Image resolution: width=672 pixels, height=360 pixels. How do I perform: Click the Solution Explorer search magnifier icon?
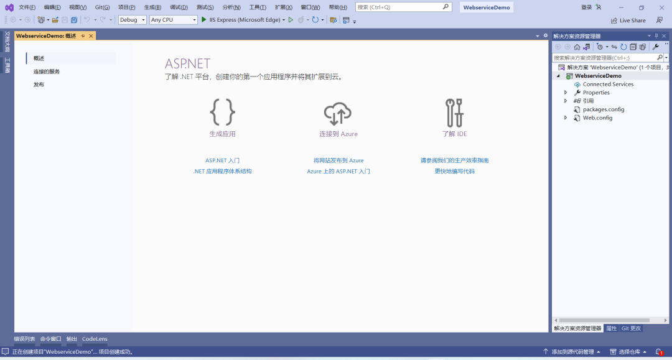[660, 57]
